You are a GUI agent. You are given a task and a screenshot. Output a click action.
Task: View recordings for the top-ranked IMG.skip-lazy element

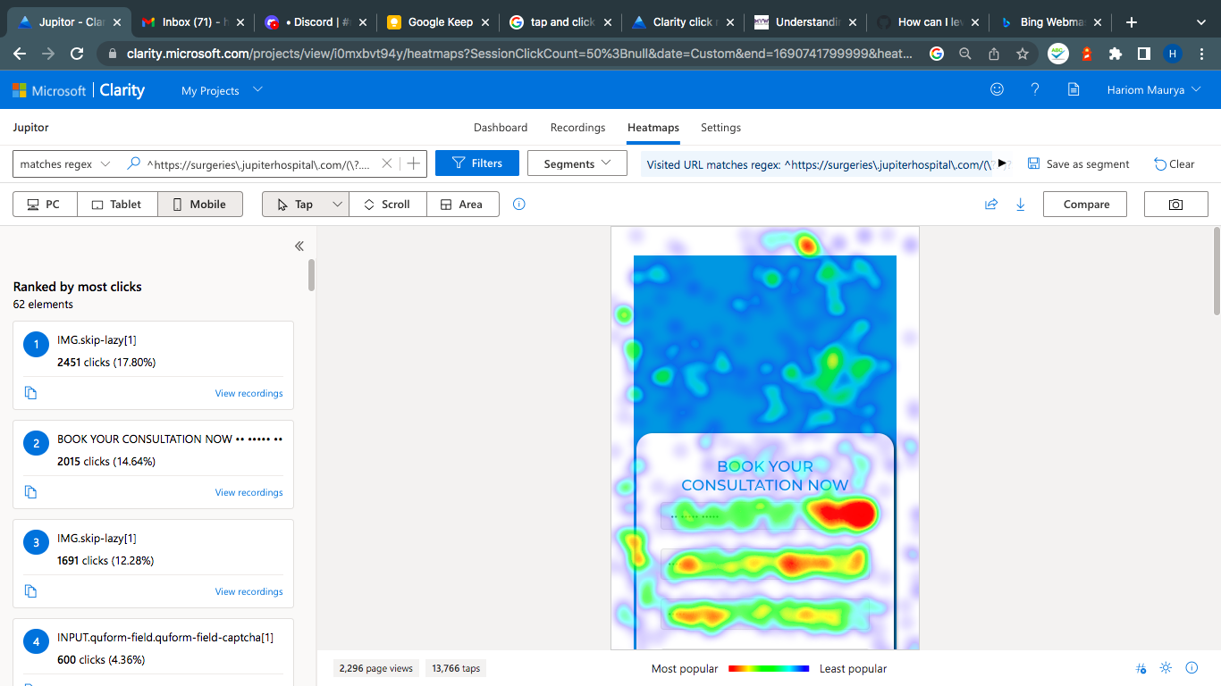248,393
